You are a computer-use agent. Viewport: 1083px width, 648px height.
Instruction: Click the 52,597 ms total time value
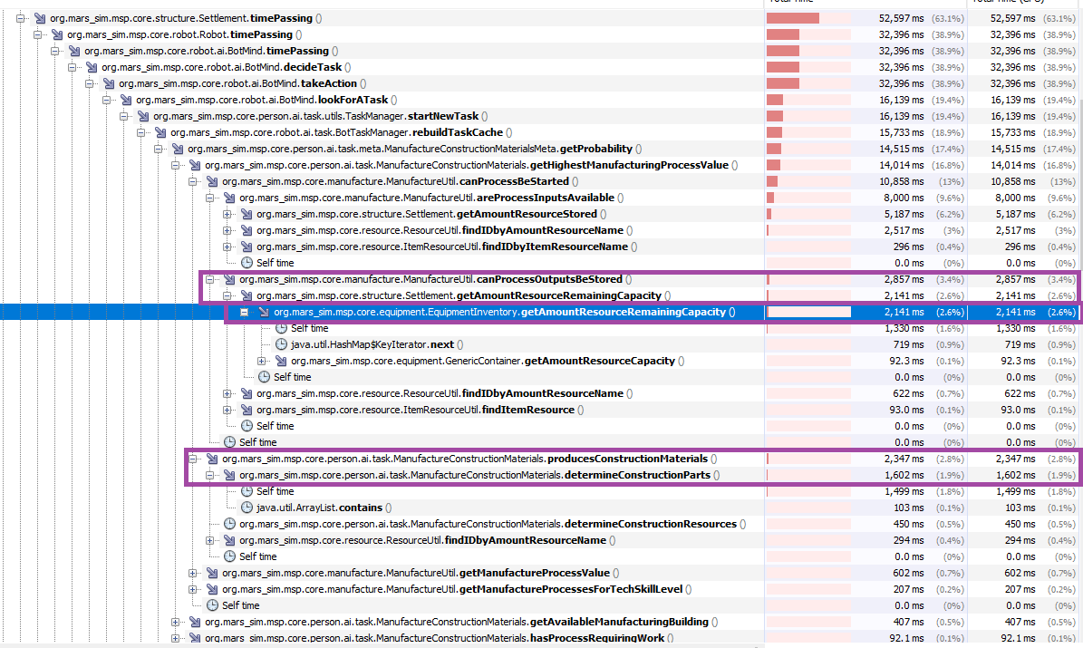[901, 18]
